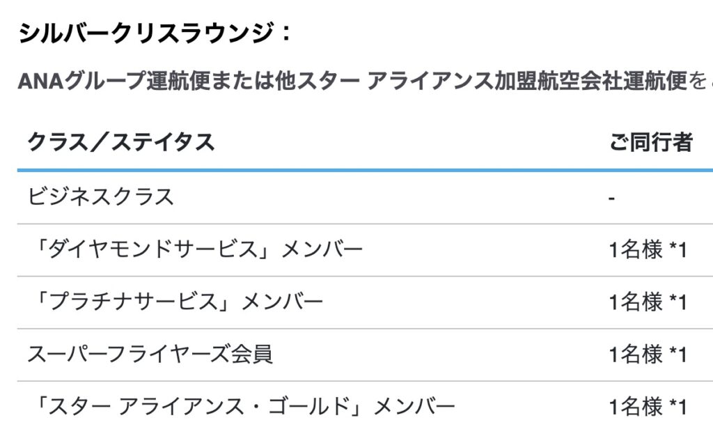Click the blue divider under the table header
The image size is (713, 443).
[348, 169]
